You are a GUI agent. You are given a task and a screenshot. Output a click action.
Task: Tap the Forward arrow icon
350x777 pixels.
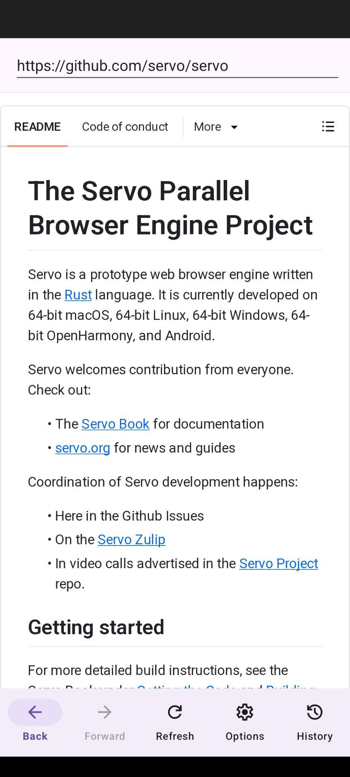105,712
